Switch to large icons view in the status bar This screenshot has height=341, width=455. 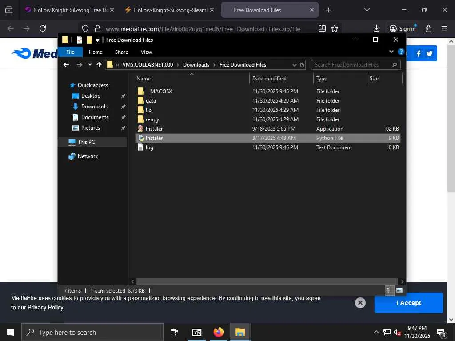(x=399, y=290)
